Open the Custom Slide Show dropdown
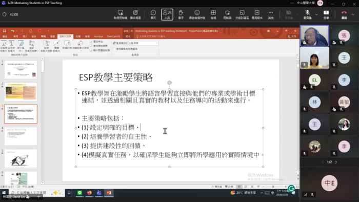Image resolution: width=359 pixels, height=202 pixels. [32, 46]
